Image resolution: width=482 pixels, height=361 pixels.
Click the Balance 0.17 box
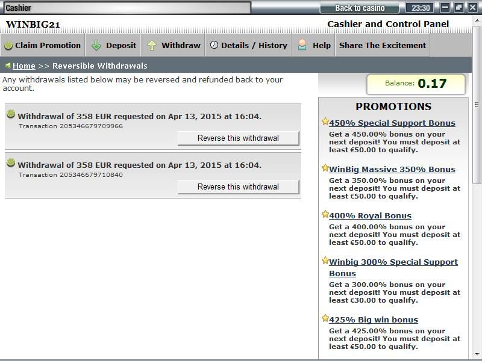[x=416, y=84]
